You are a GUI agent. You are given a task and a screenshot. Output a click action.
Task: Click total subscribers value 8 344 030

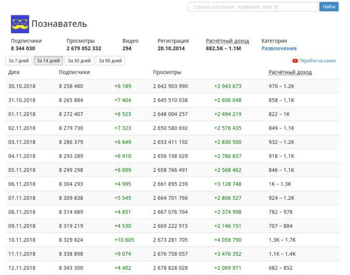tap(23, 49)
